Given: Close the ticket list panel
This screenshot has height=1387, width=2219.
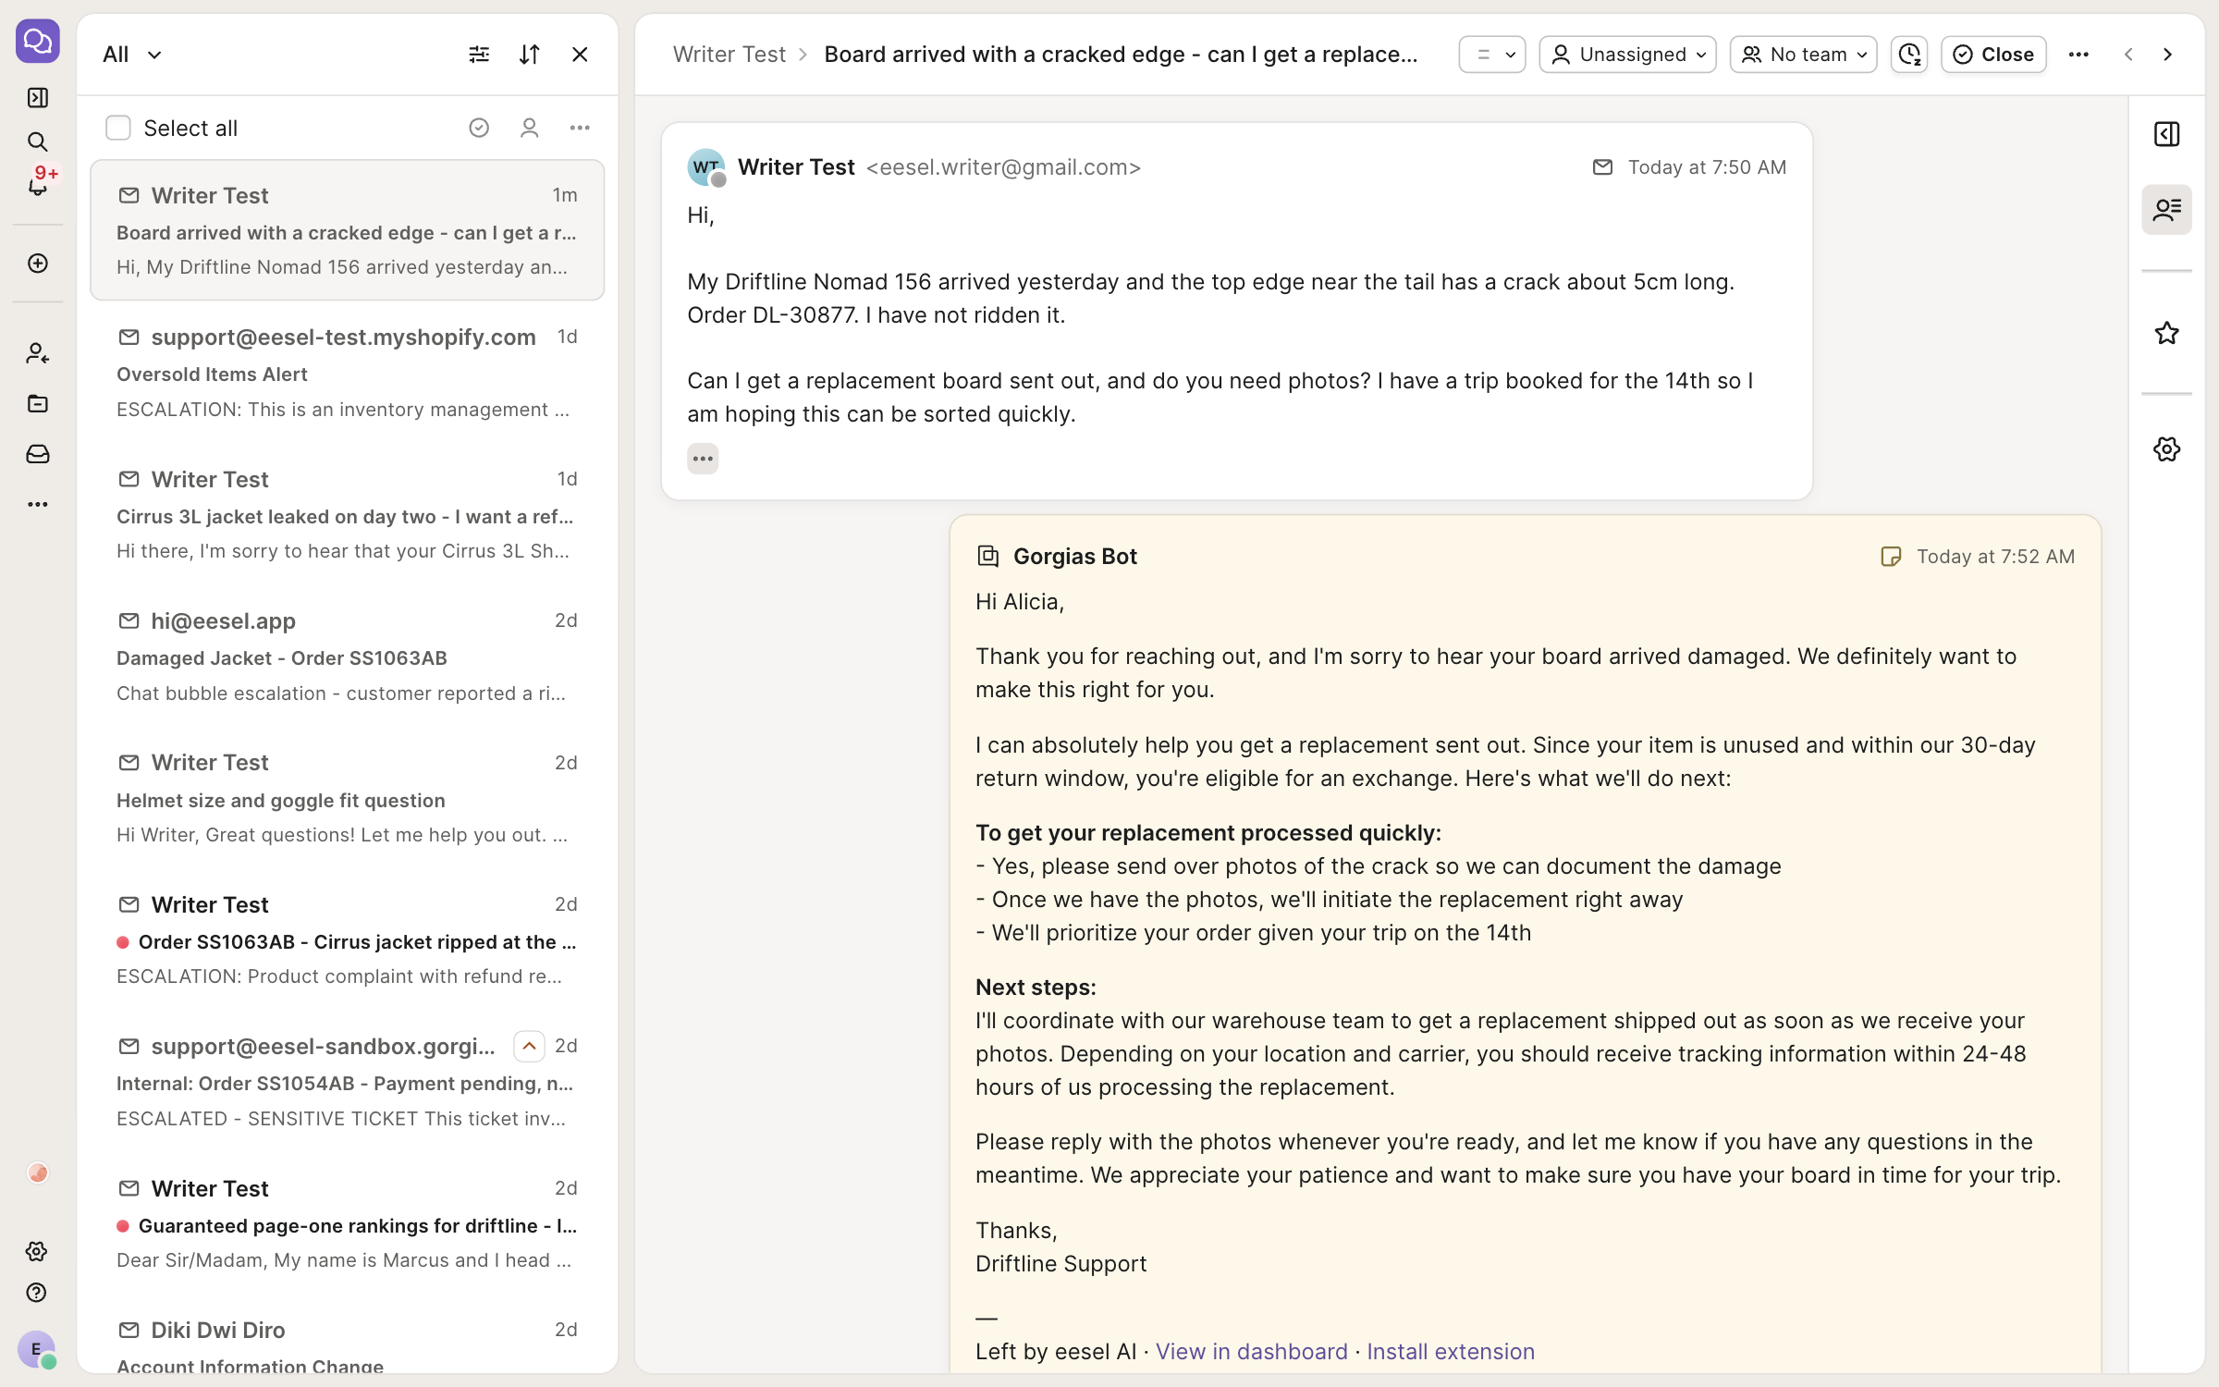Looking at the screenshot, I should (580, 55).
